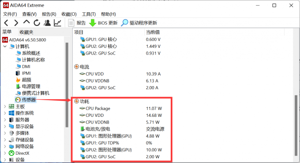Open the 文件(F) menu

coord(10,14)
